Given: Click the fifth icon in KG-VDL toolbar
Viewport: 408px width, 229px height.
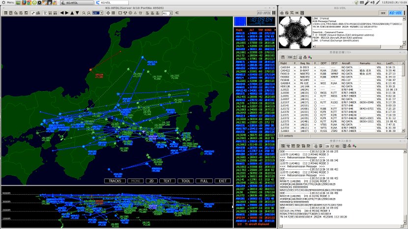Looking at the screenshot, I should coord(302,13).
